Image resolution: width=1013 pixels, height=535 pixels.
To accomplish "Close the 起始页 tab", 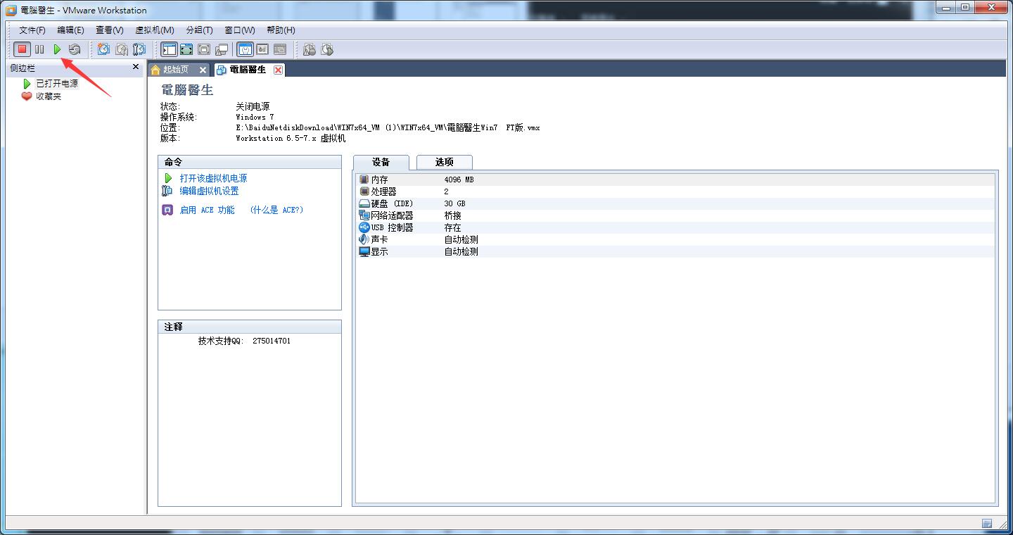I will coord(203,70).
